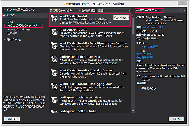Click the WinRT XAML Toolkit package icon

54,18
